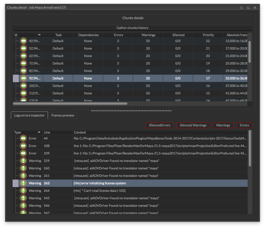Toggle the Warnings filter button
Screen dimensions: 265x228
point(223,125)
